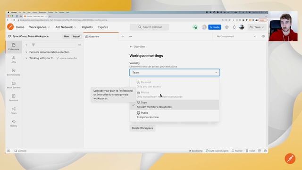
Task: Open tab bar more options ellipsis
Action: (130, 36)
